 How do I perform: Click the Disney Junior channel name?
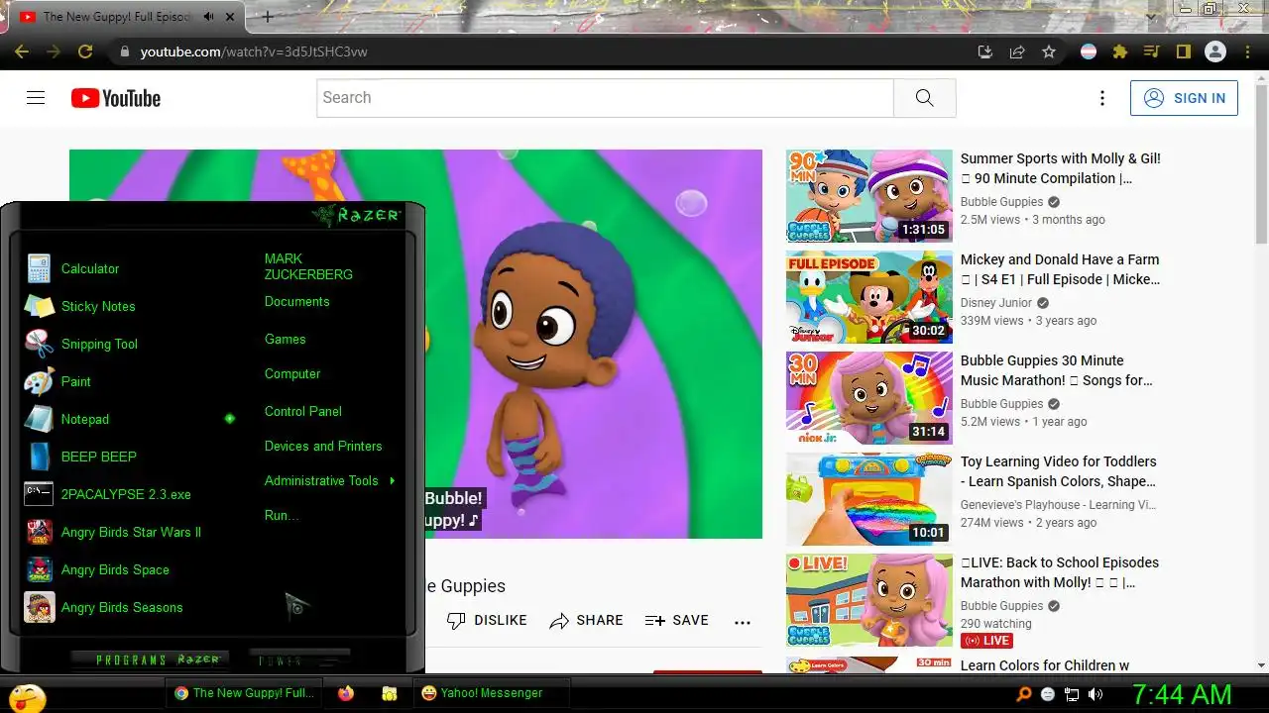pyautogui.click(x=996, y=303)
